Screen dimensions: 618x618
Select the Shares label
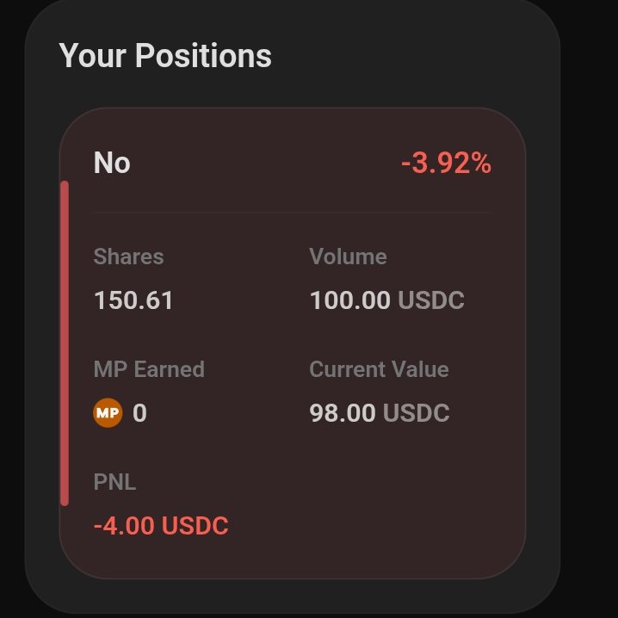point(128,257)
